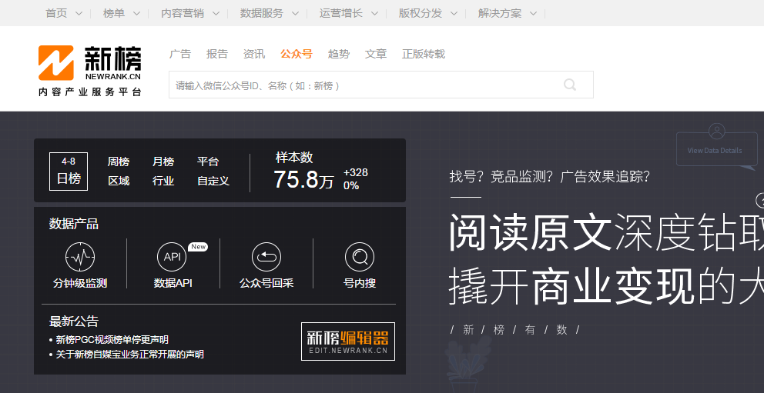The height and width of the screenshot is (393, 764).
Task: Open the 分钟级监测 pulse icon
Action: point(80,256)
